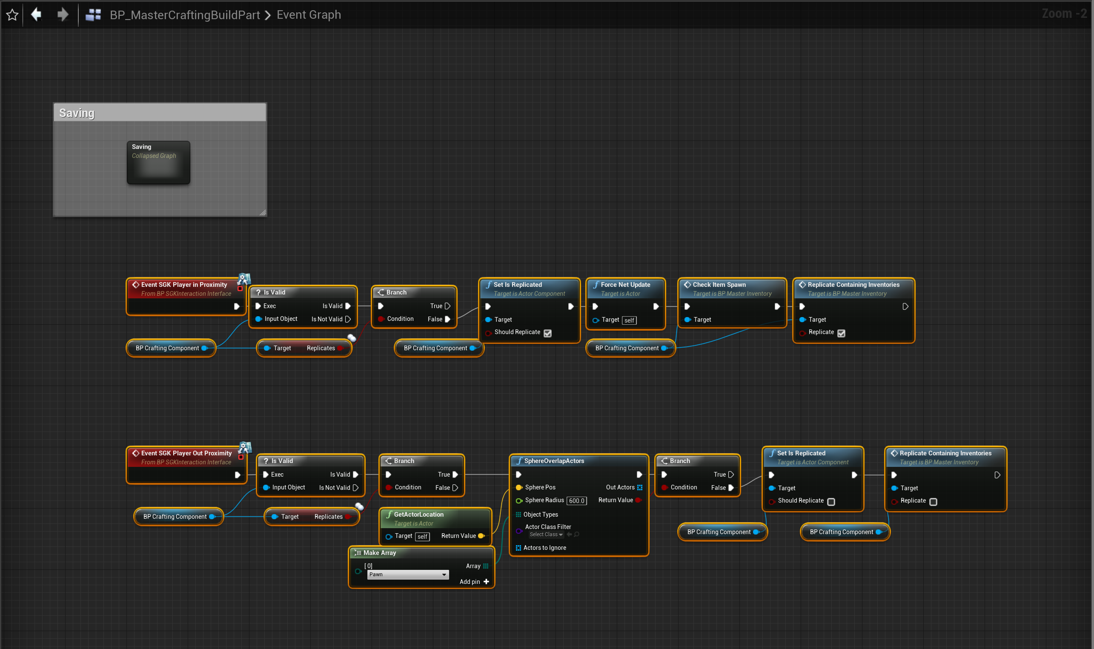Click the favorite star icon

(x=12, y=15)
